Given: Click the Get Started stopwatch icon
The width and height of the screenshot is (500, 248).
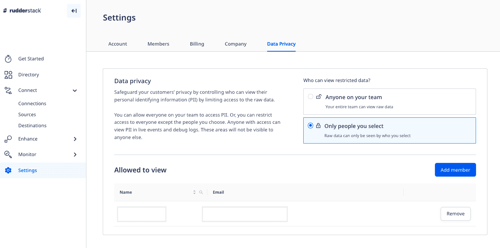Looking at the screenshot, I should click(x=8, y=59).
